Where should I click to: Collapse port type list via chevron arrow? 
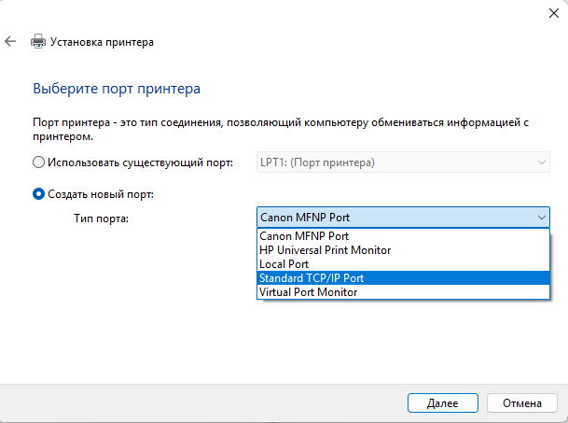[x=542, y=217]
